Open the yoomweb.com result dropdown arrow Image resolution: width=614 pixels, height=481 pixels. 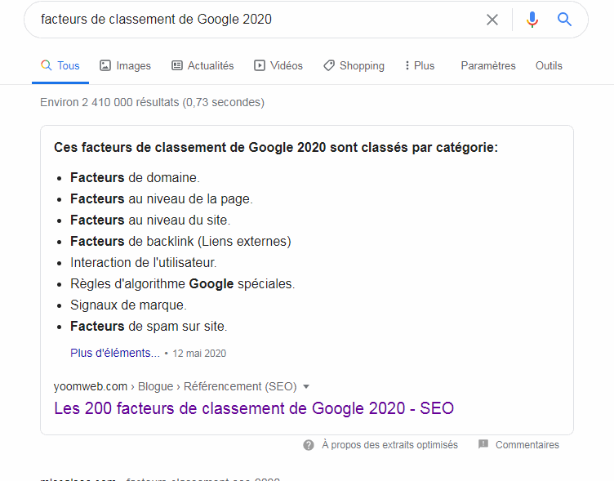[x=306, y=386]
